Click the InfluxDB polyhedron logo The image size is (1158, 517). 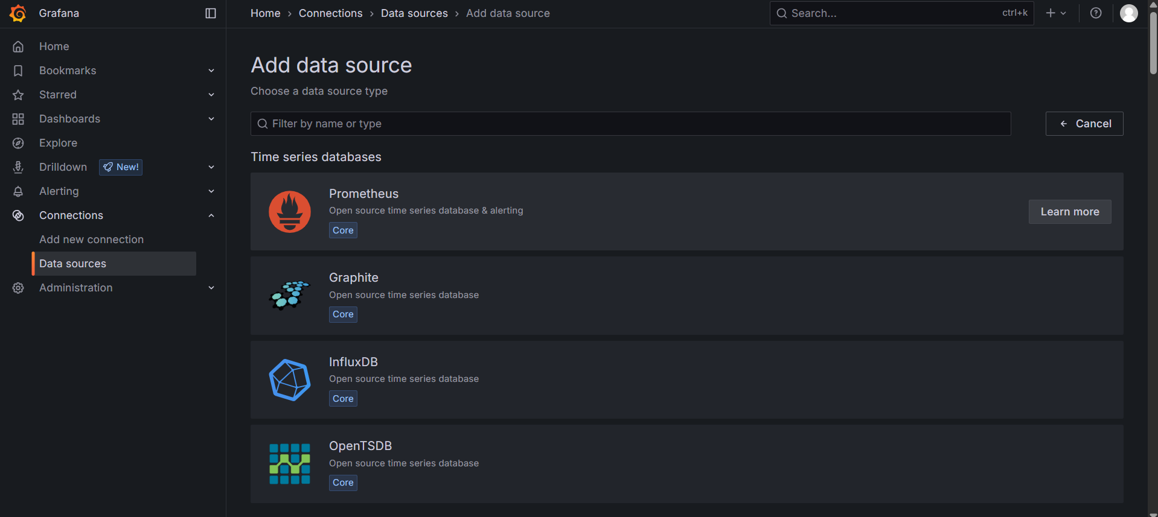pyautogui.click(x=290, y=380)
